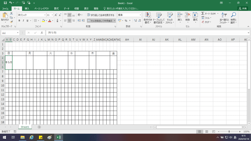The height and width of the screenshot is (141, 251).
Task: Click the Borders icon in the font group
Action: [35, 21]
